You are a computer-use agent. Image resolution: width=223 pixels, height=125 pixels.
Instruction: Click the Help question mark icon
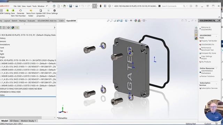coord(197,6)
